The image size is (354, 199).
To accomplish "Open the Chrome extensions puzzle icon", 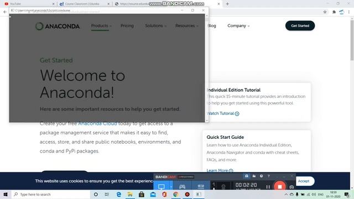I will 334,12.
